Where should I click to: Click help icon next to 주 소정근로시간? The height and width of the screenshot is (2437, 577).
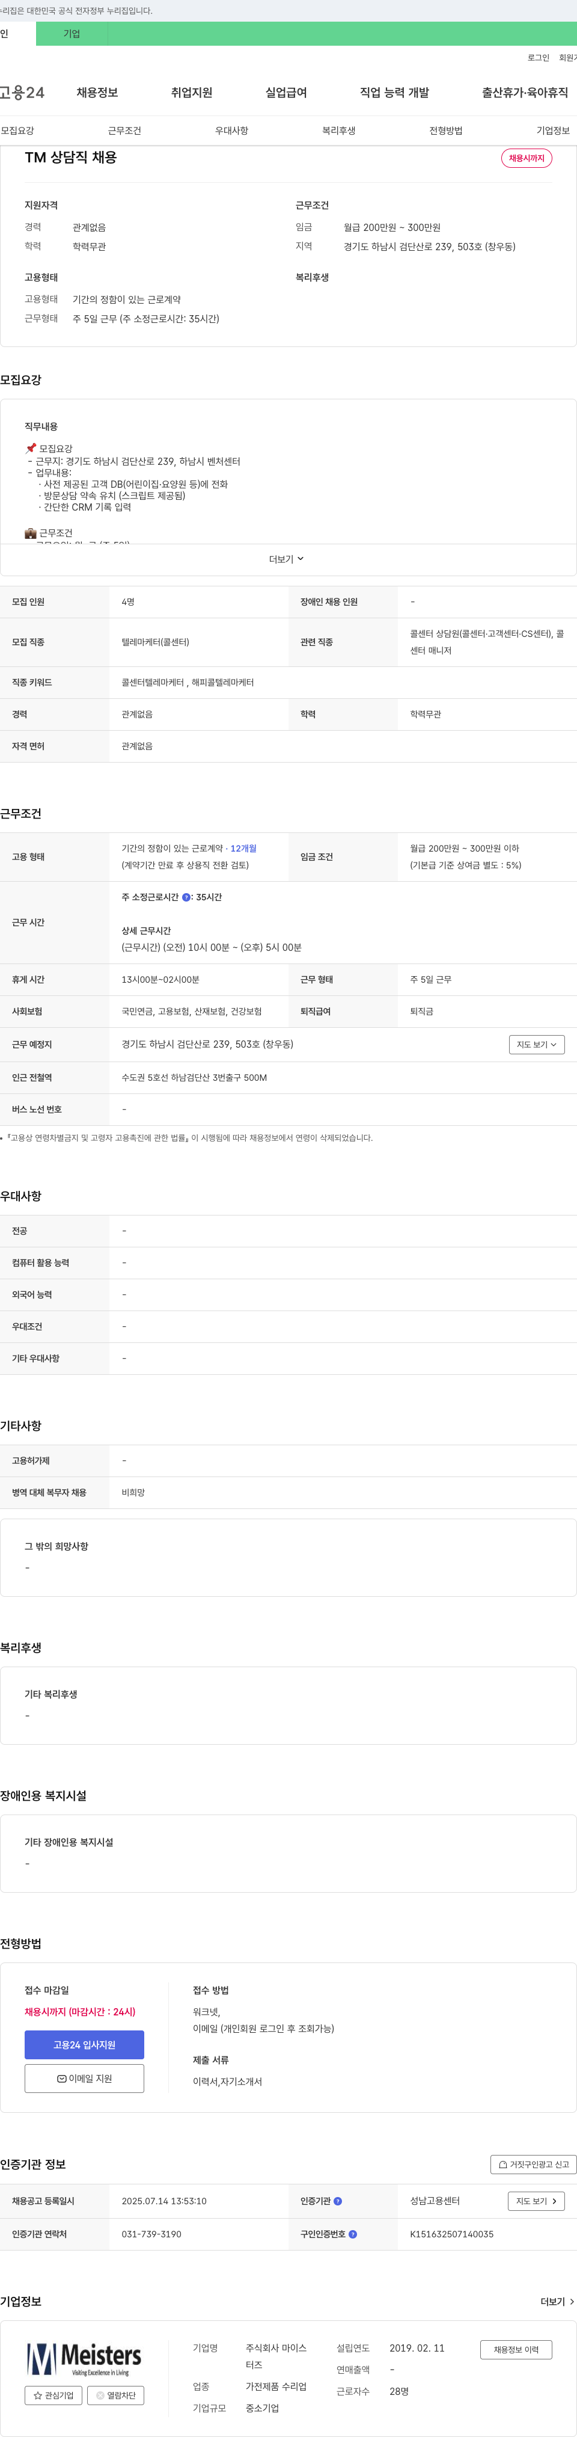tap(186, 897)
